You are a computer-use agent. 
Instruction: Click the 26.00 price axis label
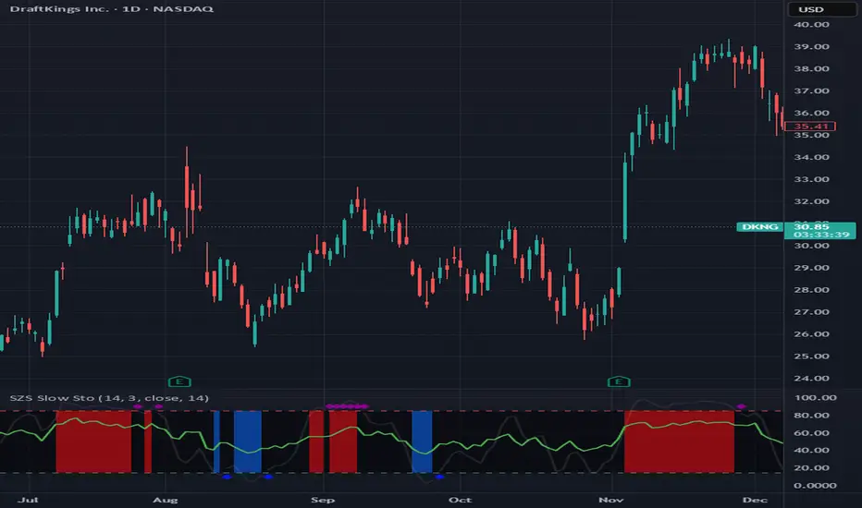point(811,334)
